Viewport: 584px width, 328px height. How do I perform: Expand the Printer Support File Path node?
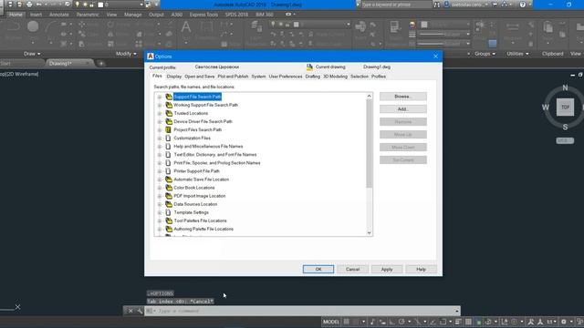pyautogui.click(x=160, y=171)
